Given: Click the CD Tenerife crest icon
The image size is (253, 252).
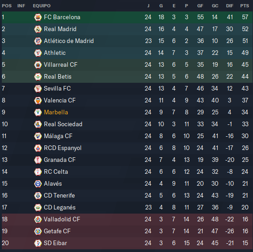Looking at the screenshot, I should pos(38,196).
